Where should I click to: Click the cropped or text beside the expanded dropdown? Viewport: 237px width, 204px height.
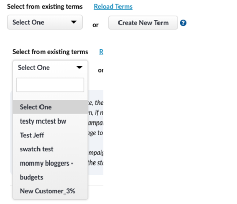pyautogui.click(x=101, y=70)
